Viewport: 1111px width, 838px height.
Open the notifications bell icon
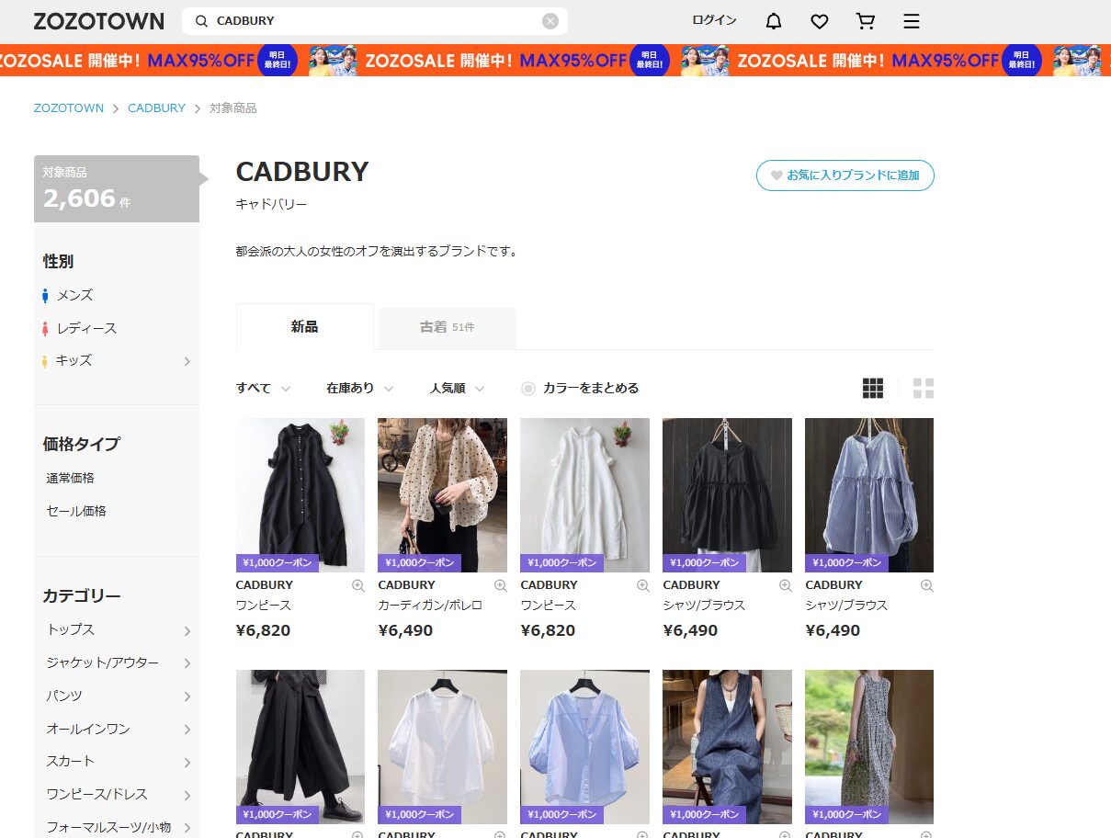click(774, 21)
